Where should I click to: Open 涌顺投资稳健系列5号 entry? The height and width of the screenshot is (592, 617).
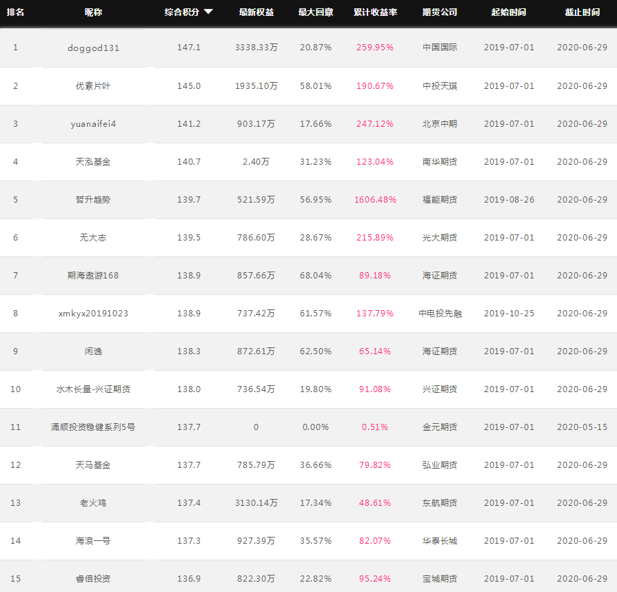pyautogui.click(x=93, y=427)
